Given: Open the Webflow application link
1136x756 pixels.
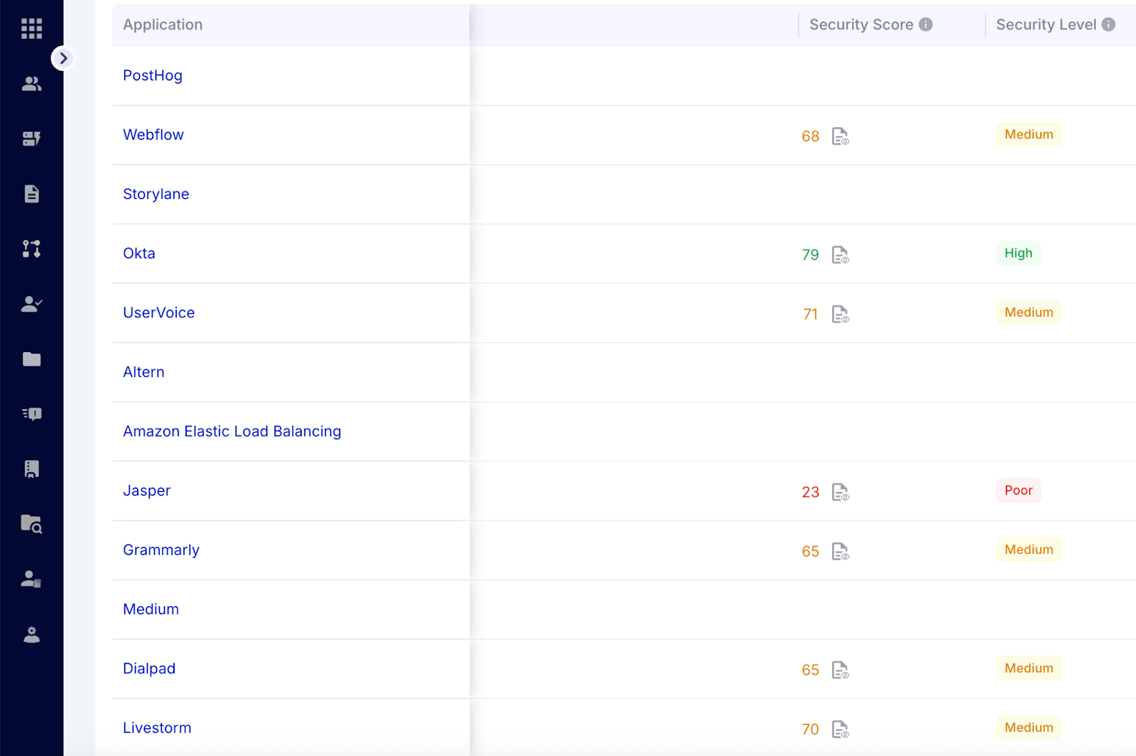Looking at the screenshot, I should point(153,135).
